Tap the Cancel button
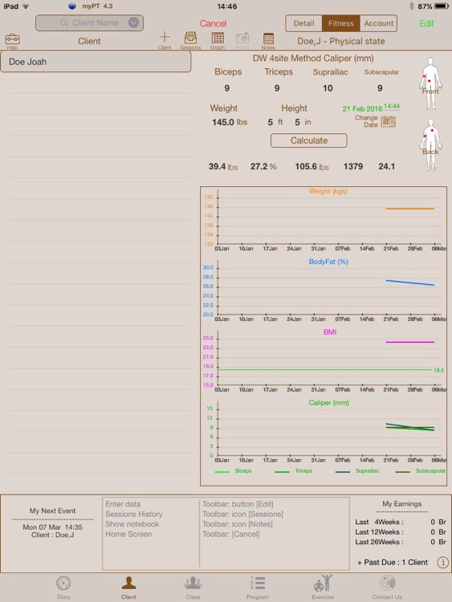 point(213,23)
